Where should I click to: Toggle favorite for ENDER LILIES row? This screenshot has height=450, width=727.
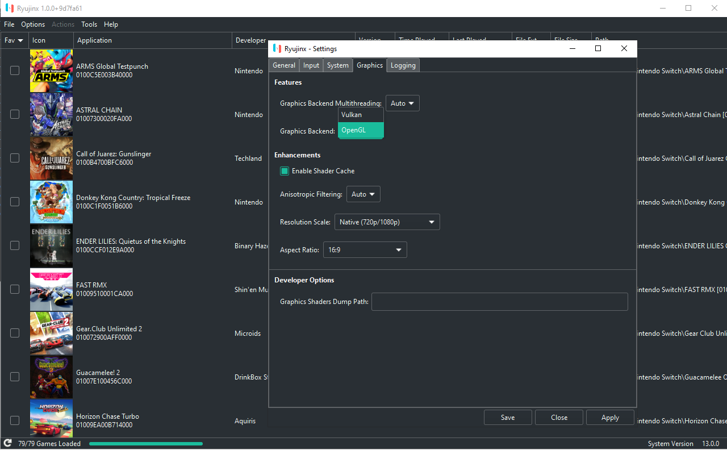point(15,245)
